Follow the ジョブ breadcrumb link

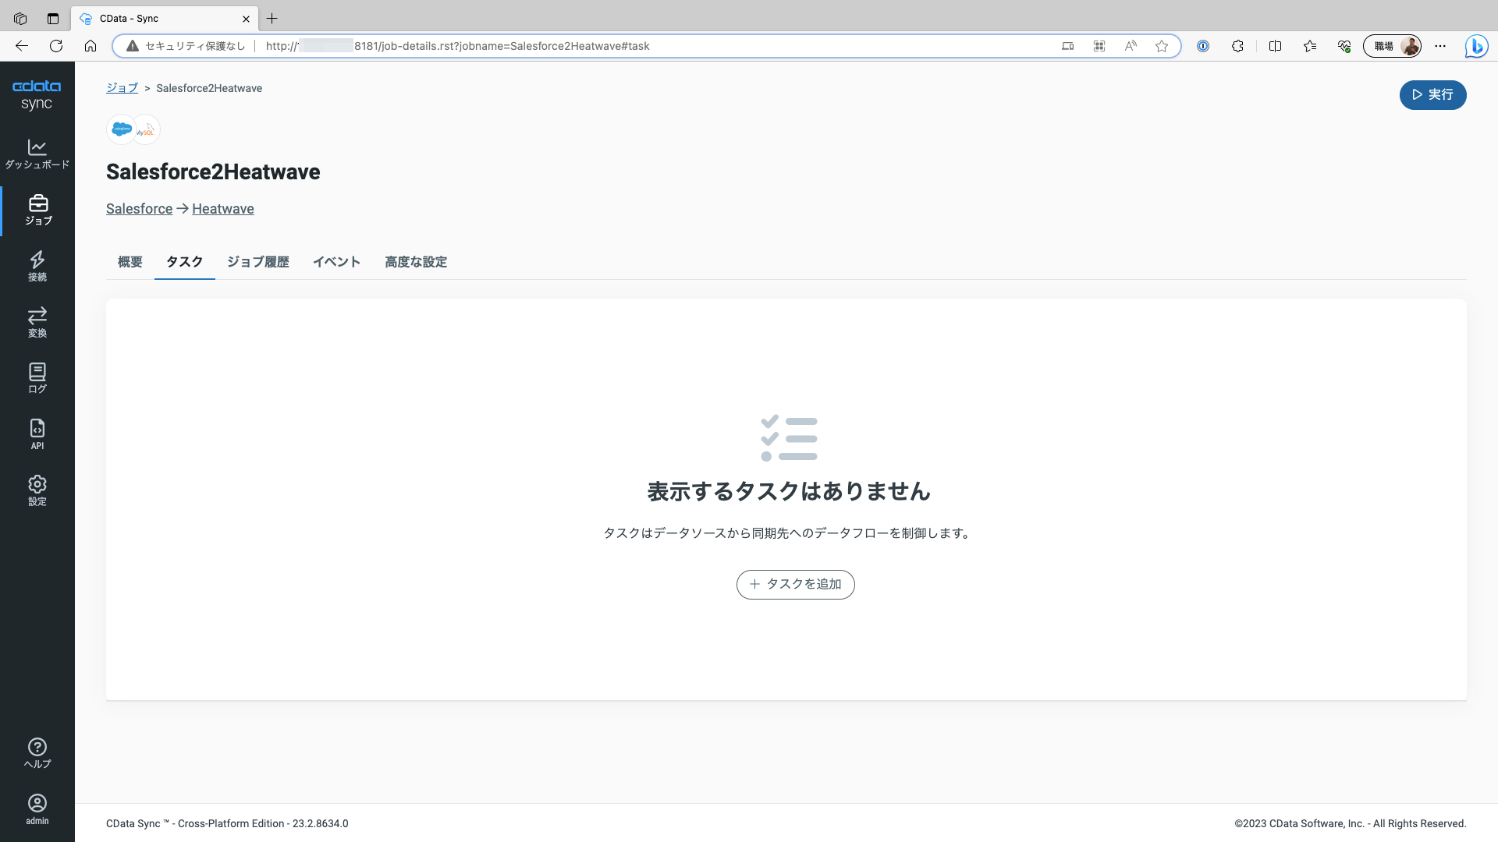click(x=122, y=88)
